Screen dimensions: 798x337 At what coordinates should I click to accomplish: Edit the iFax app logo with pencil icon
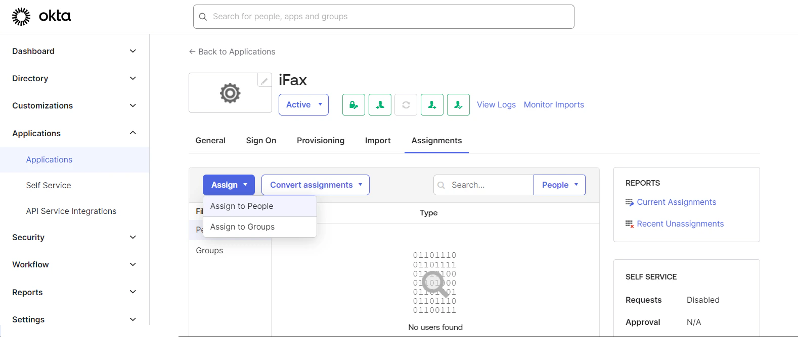[x=264, y=80]
